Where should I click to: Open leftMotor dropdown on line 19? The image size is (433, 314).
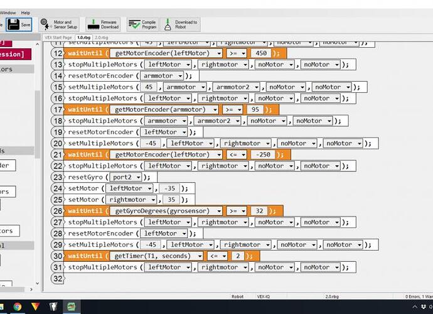pyautogui.click(x=164, y=132)
